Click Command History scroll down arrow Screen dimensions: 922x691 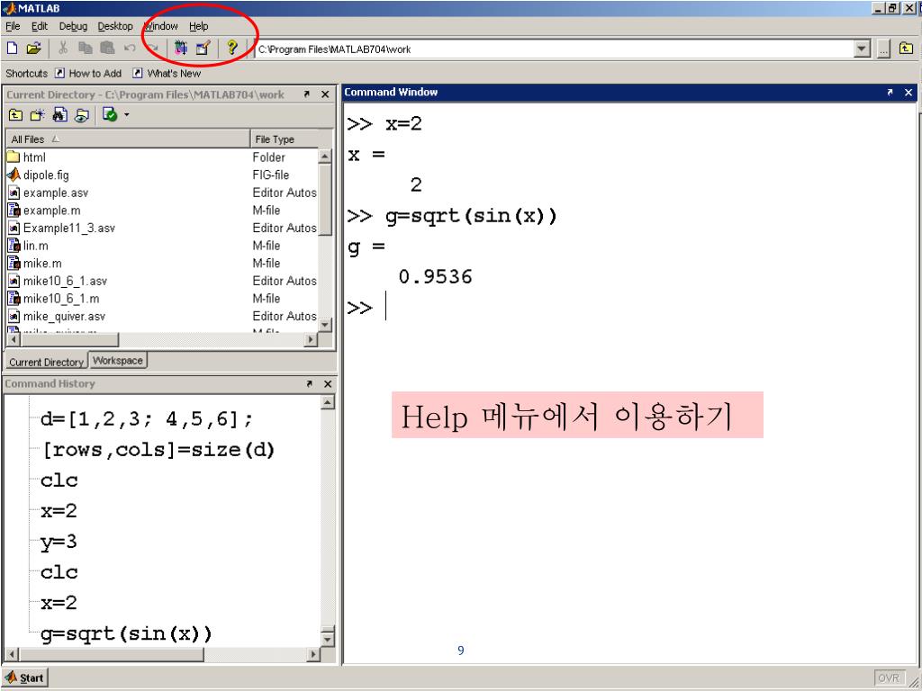pyautogui.click(x=328, y=640)
